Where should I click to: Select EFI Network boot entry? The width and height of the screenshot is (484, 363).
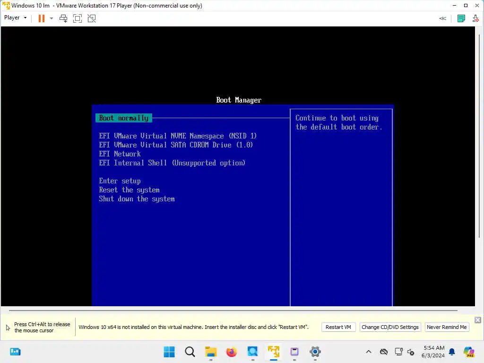(120, 154)
